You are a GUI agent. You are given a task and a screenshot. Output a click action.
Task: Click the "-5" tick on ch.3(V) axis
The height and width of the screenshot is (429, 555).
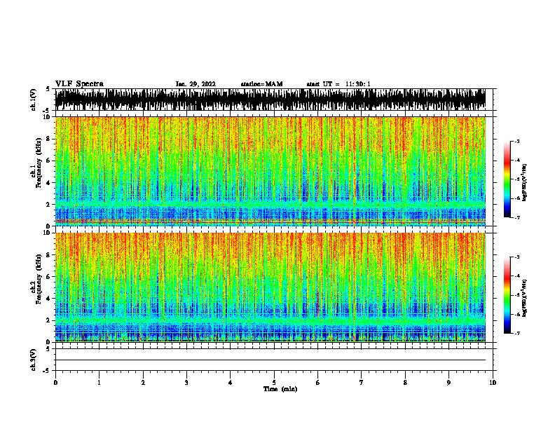click(47, 371)
